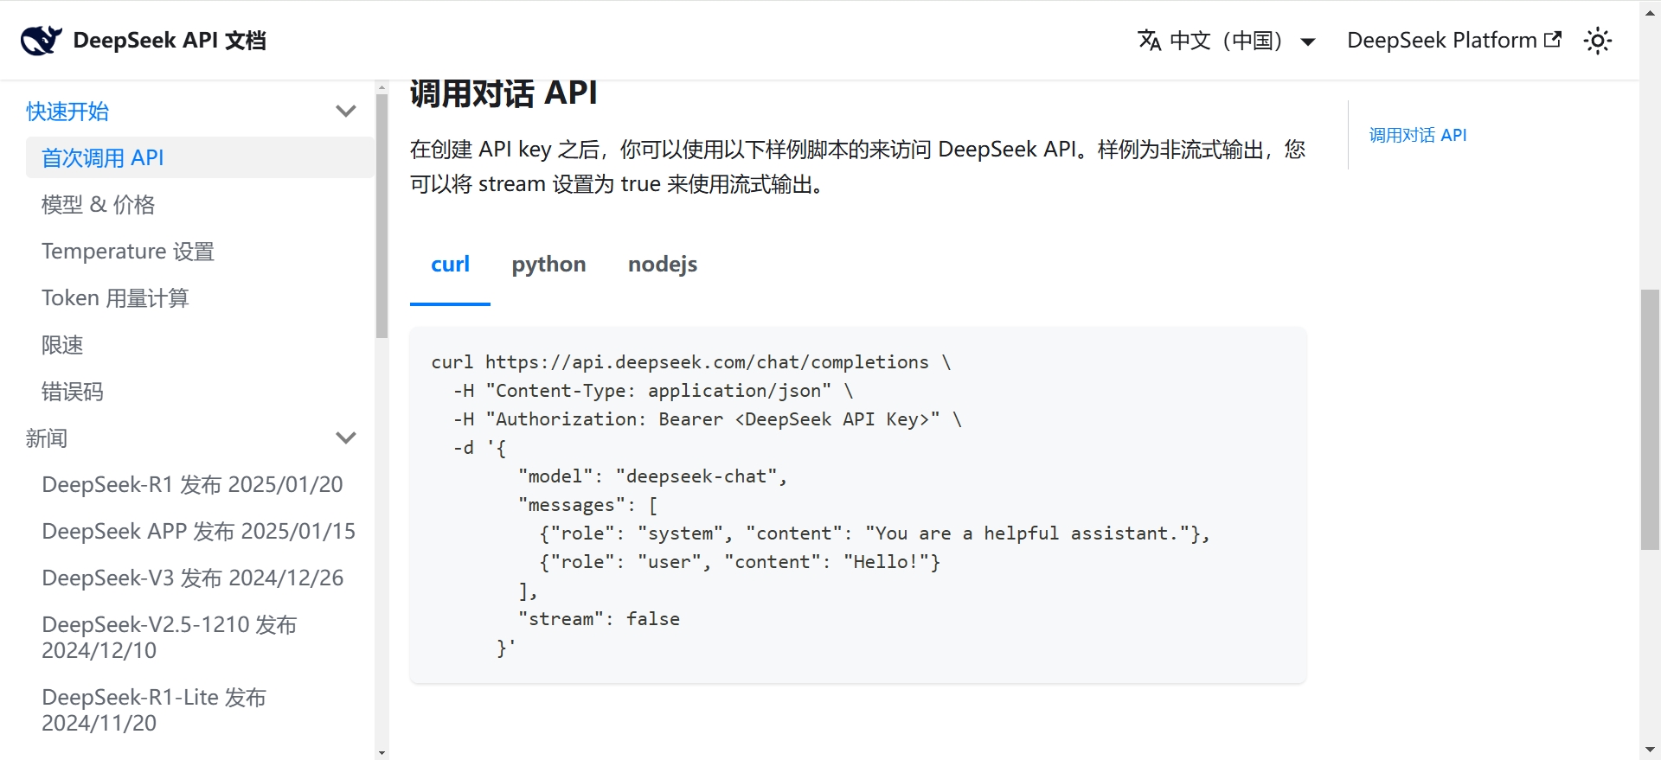Click the user "Hello!" message code line
This screenshot has width=1661, height=760.
coord(740,562)
